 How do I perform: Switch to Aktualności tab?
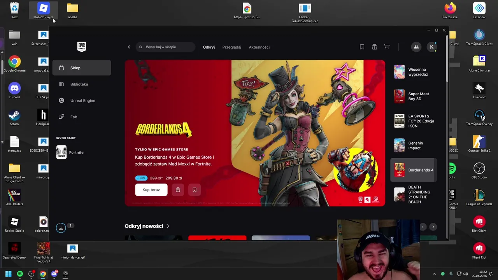pyautogui.click(x=259, y=47)
